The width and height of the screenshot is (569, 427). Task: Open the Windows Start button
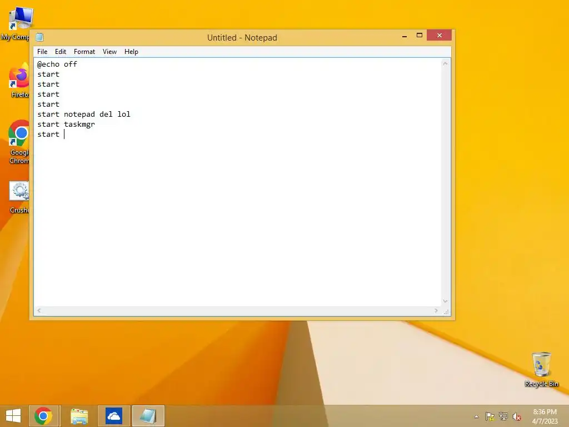pos(13,416)
